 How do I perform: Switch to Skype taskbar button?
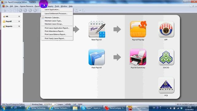(x=91, y=108)
